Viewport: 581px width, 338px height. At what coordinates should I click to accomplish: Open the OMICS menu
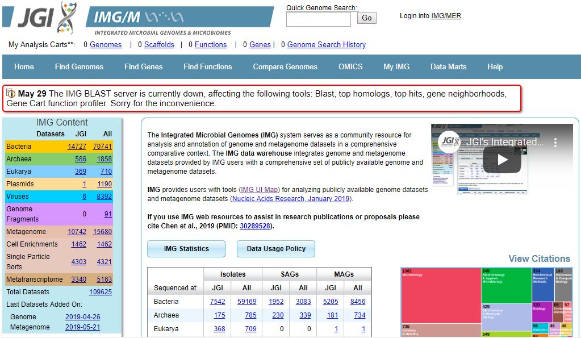coord(350,66)
